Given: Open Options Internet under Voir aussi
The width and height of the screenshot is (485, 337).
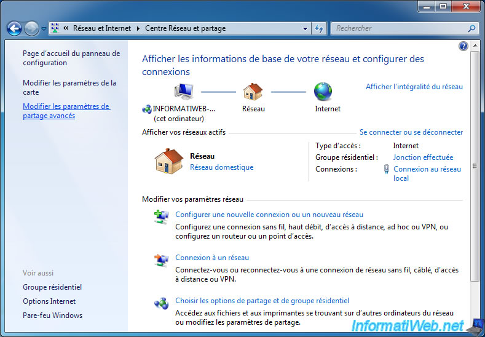Looking at the screenshot, I should [49, 301].
